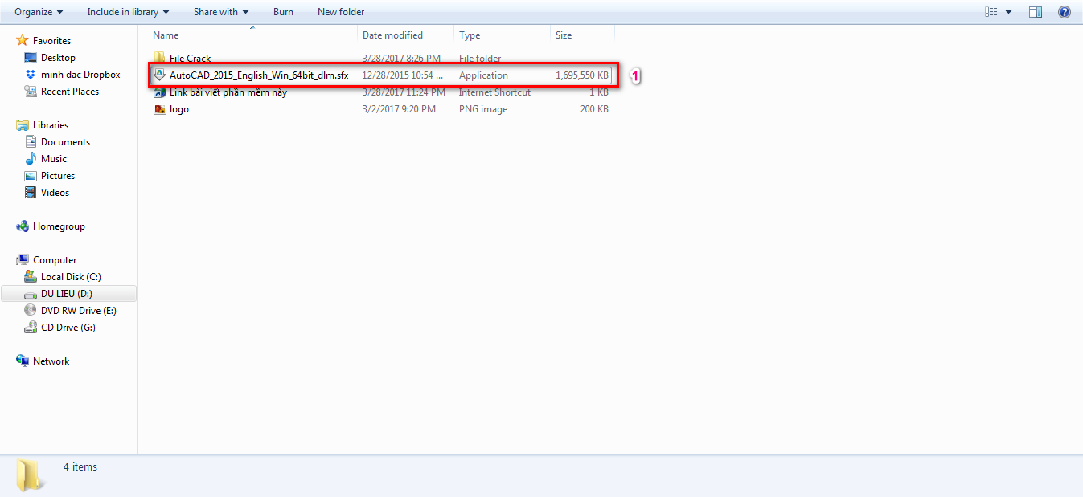Select Favorites star in sidebar
The image size is (1083, 497).
tap(23, 40)
